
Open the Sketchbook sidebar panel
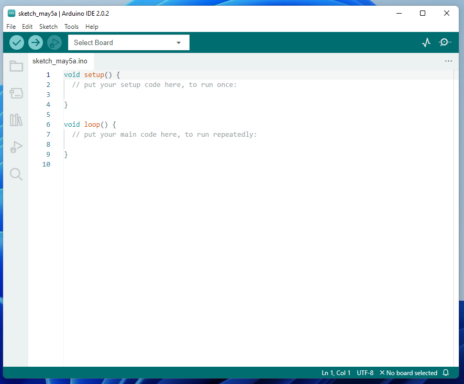tap(16, 66)
